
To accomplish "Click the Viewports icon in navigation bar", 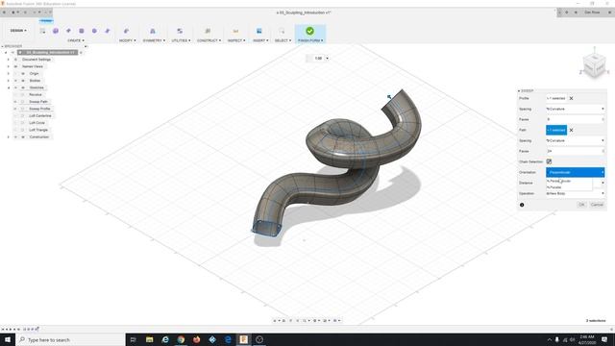I will coord(335,320).
